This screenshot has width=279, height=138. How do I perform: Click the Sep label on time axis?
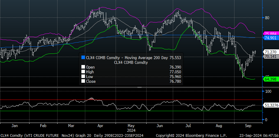(x=248, y=126)
